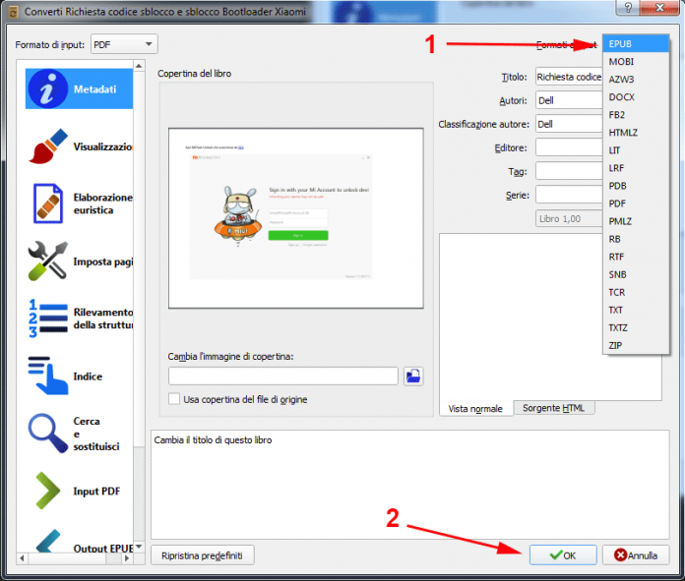This screenshot has width=685, height=581.
Task: Select PDB output format
Action: 636,186
